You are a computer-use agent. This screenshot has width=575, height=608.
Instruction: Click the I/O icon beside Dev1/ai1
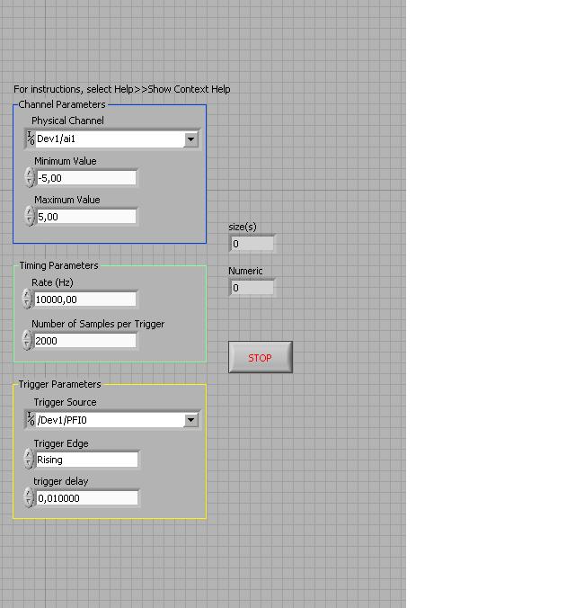click(x=31, y=138)
